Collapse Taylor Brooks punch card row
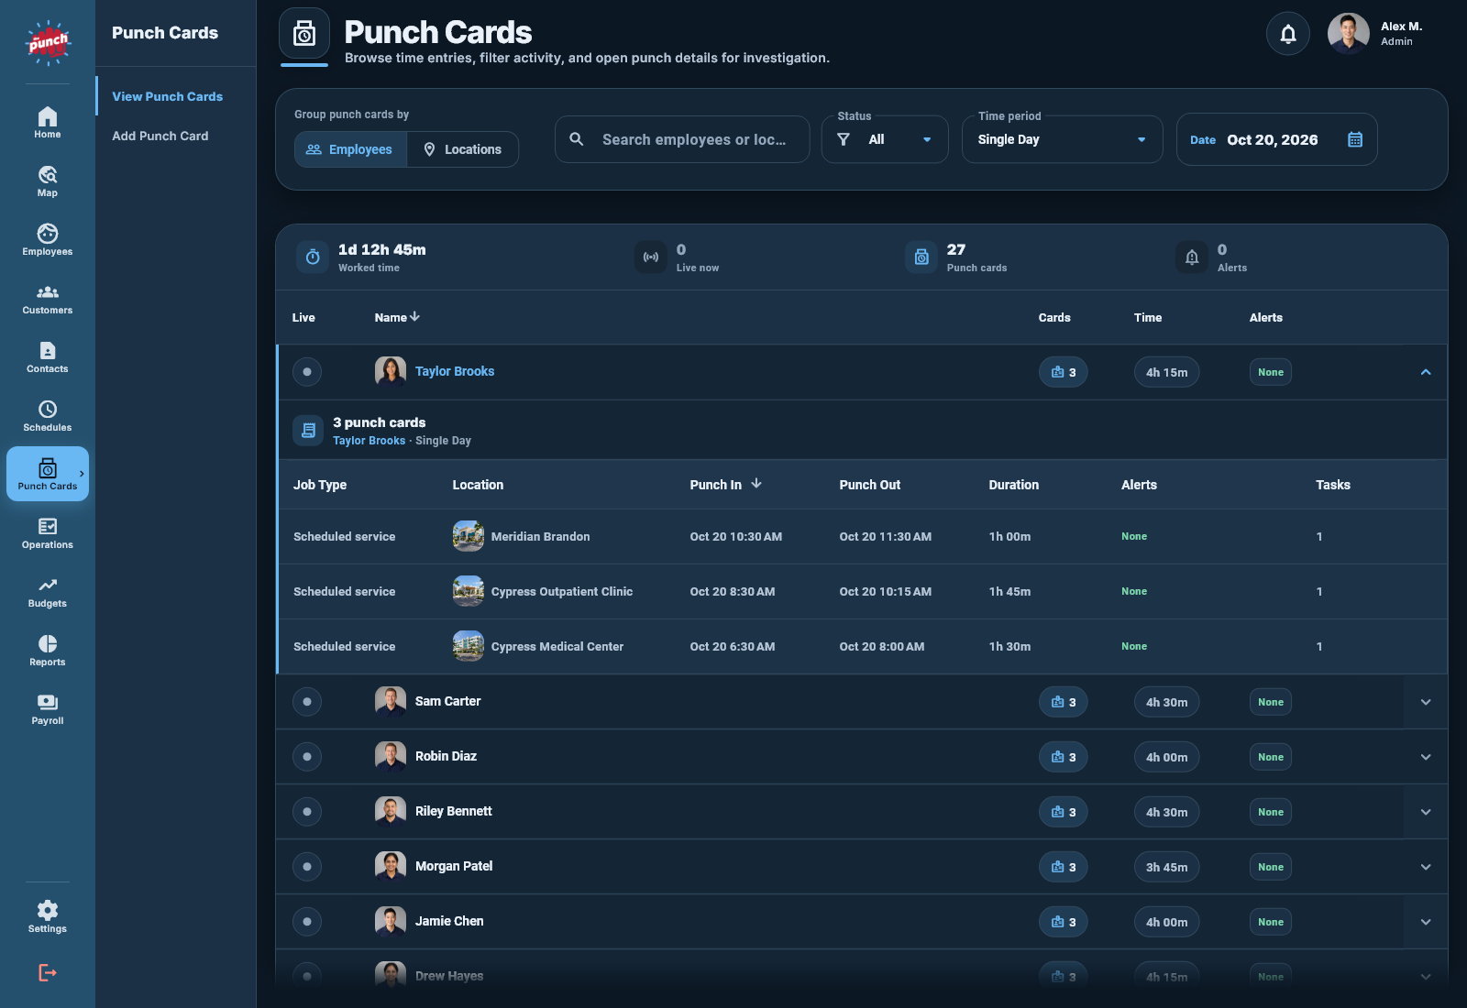The height and width of the screenshot is (1008, 1467). tap(1426, 372)
